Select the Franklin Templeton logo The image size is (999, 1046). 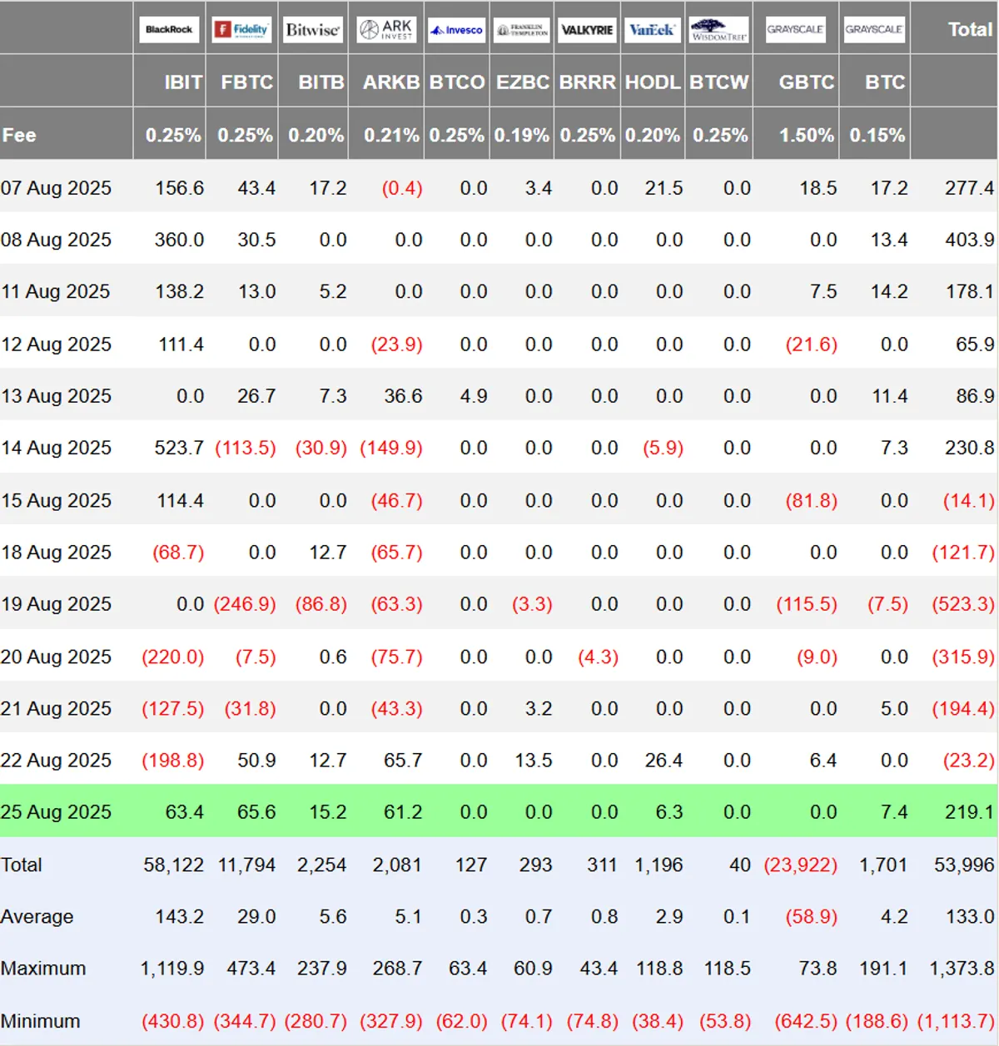pyautogui.click(x=522, y=29)
